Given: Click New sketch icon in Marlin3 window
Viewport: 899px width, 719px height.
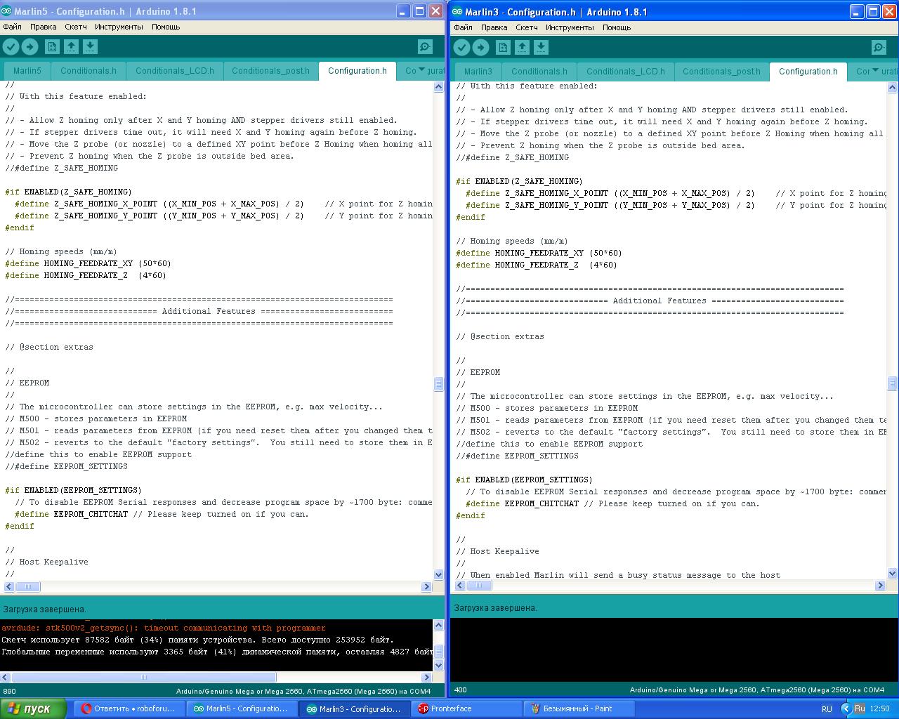Looking at the screenshot, I should 503,48.
